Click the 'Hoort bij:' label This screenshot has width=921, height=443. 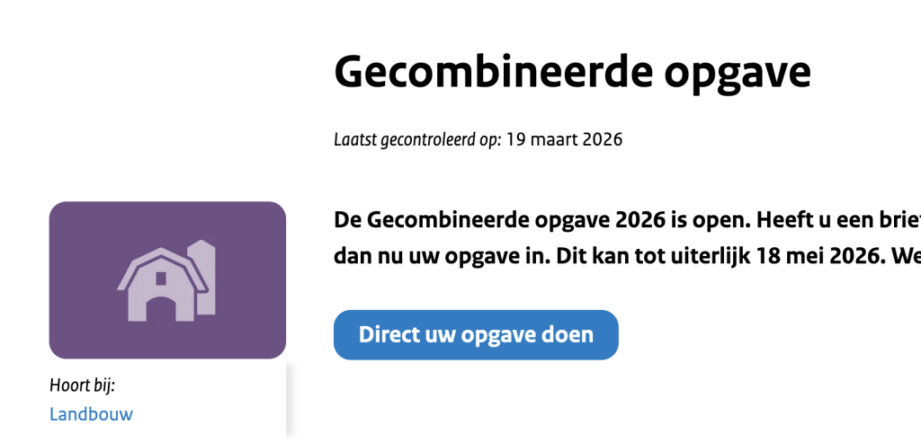tap(83, 385)
